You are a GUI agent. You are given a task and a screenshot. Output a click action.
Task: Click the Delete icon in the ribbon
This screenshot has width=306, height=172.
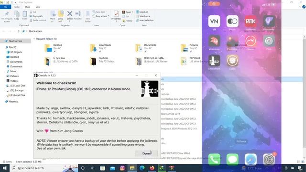70,16
